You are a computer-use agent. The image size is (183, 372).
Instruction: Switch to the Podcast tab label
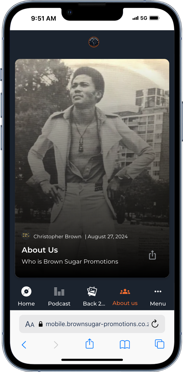(x=59, y=304)
